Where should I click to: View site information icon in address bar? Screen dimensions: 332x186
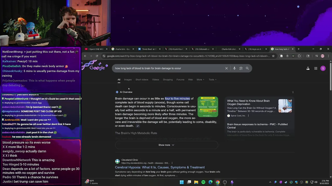104,56
